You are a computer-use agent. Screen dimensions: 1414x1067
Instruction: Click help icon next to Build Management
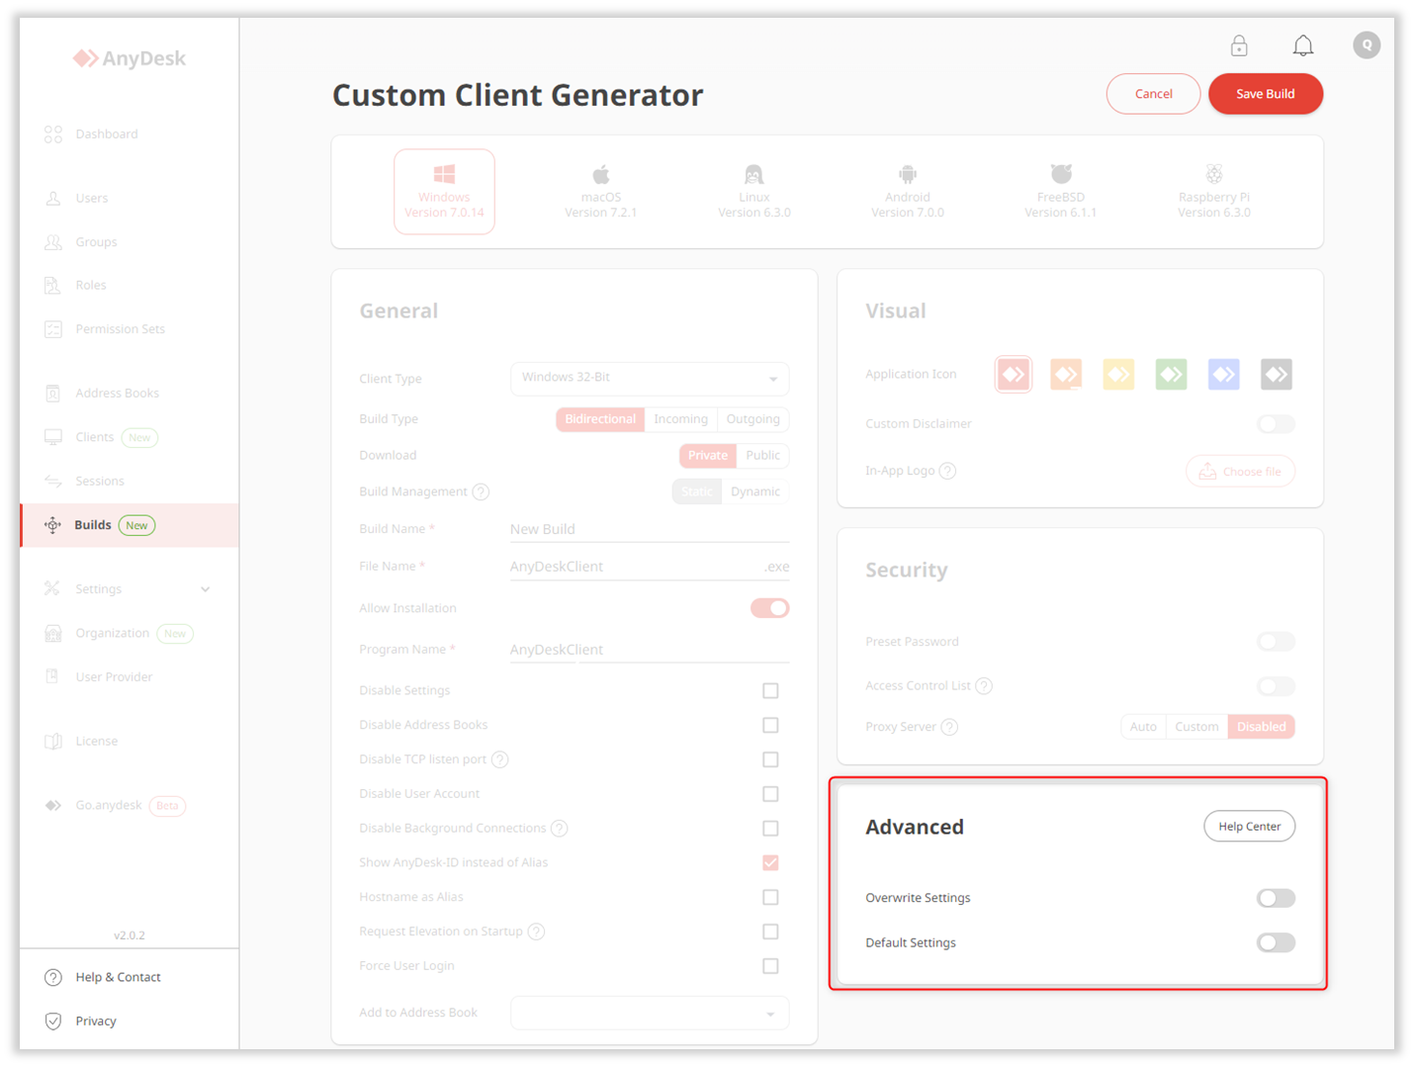(481, 491)
